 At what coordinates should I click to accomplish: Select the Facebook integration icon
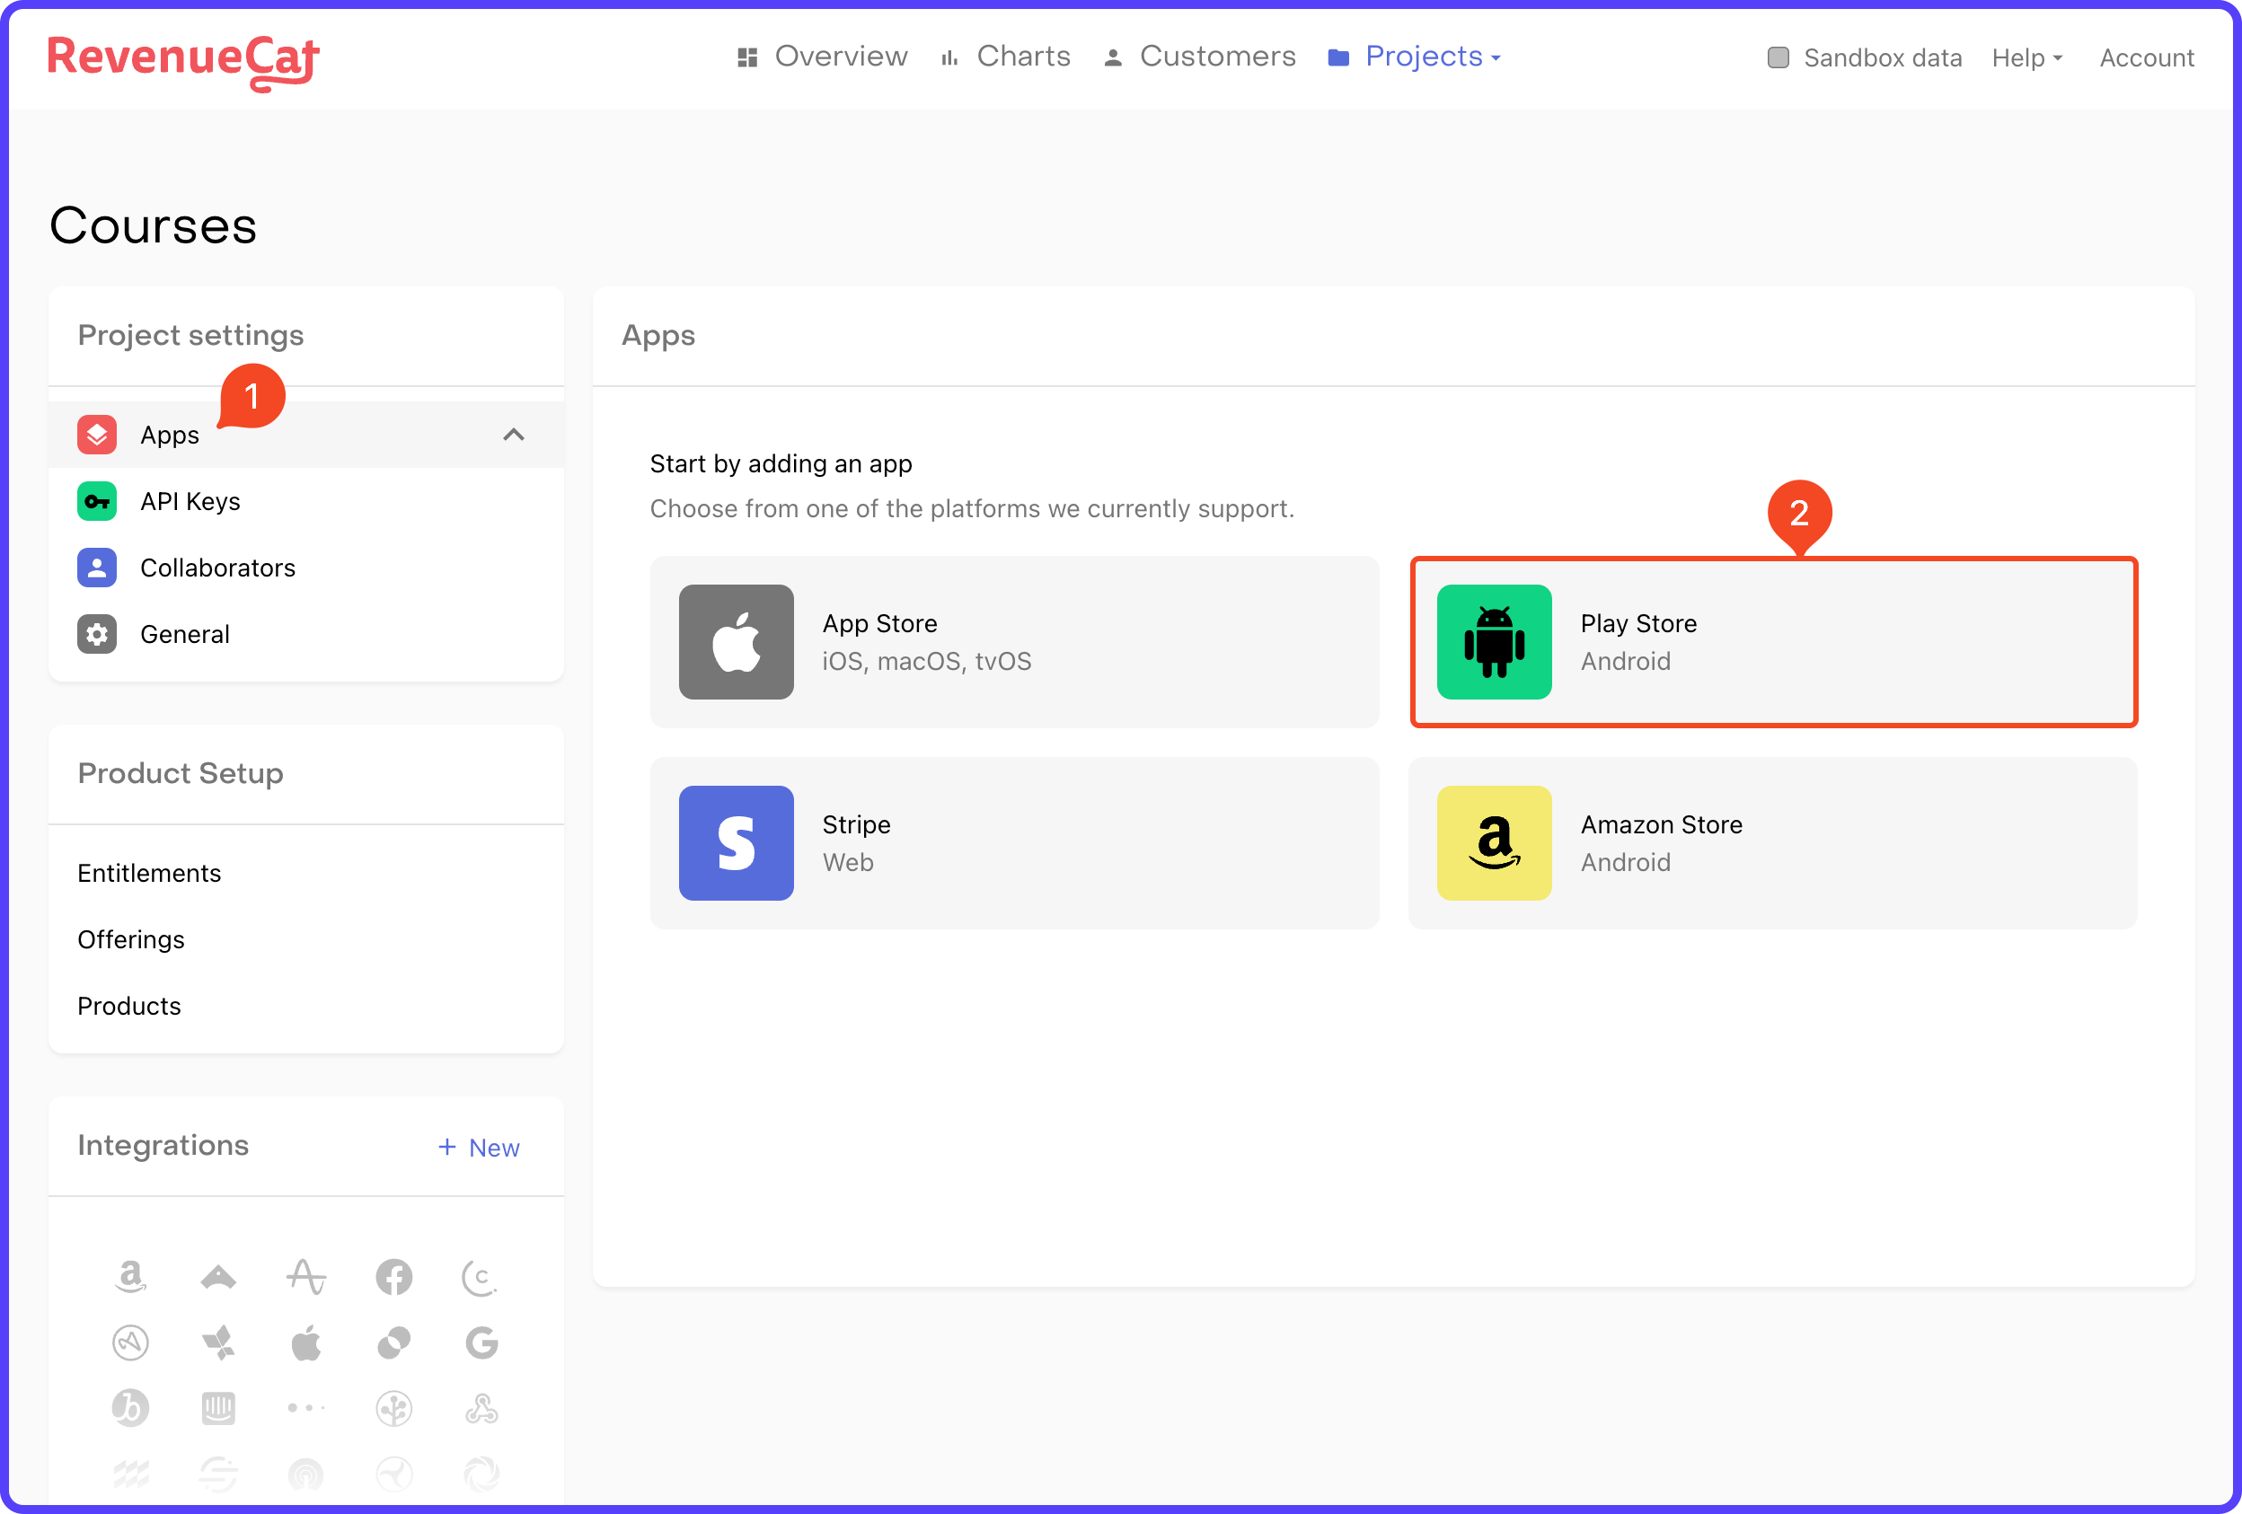(x=393, y=1278)
